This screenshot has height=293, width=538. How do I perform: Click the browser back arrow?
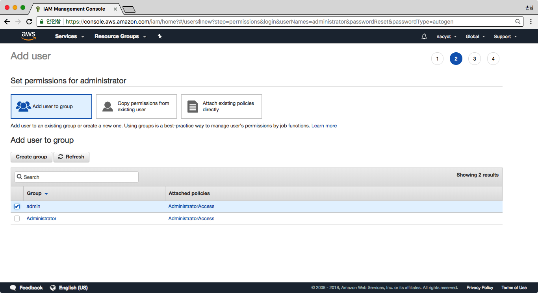[7, 22]
